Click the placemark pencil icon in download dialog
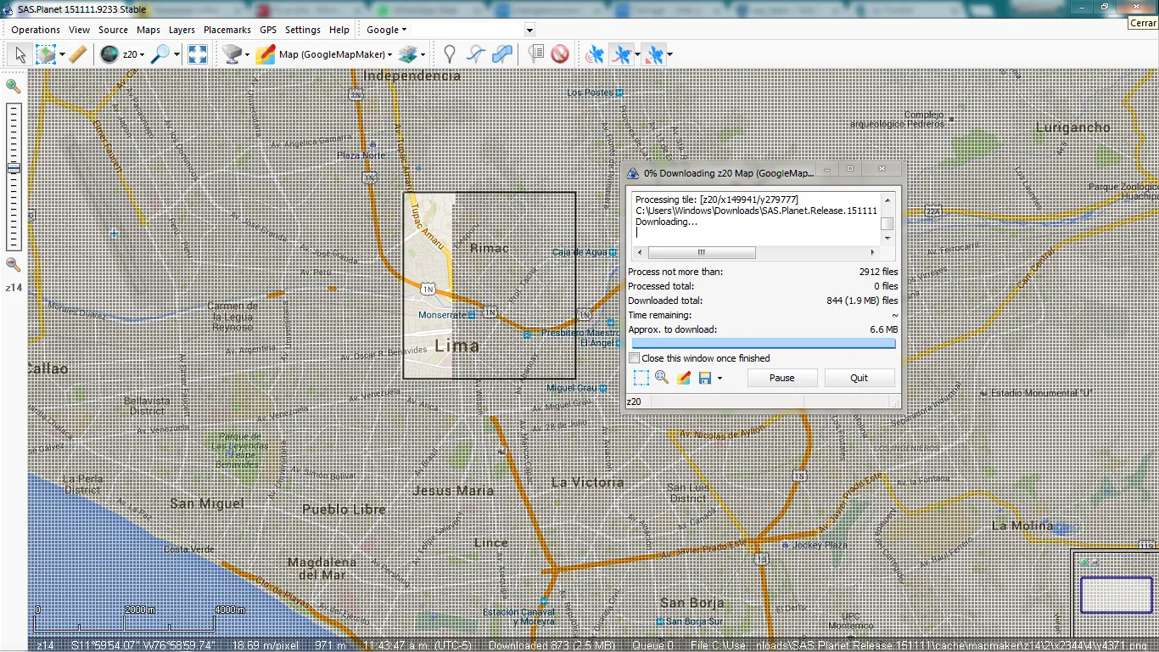Viewport: 1159px width, 652px height. pos(684,378)
